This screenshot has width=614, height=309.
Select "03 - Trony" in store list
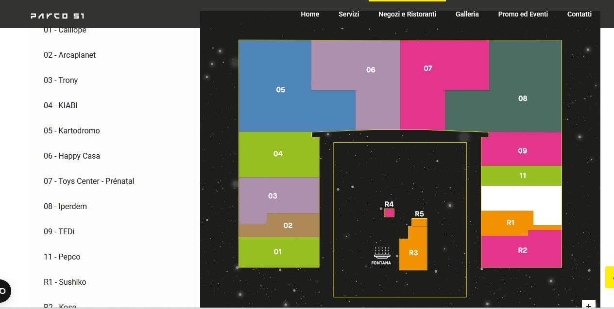tap(61, 80)
